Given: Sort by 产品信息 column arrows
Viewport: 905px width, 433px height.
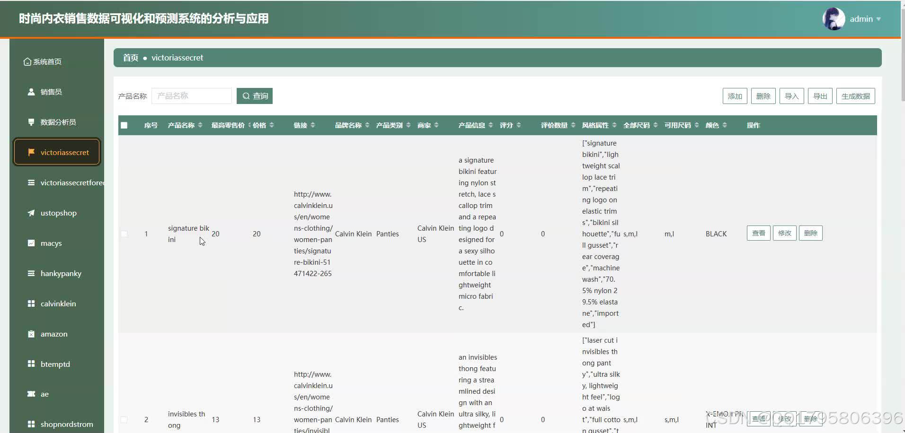Looking at the screenshot, I should pyautogui.click(x=491, y=125).
